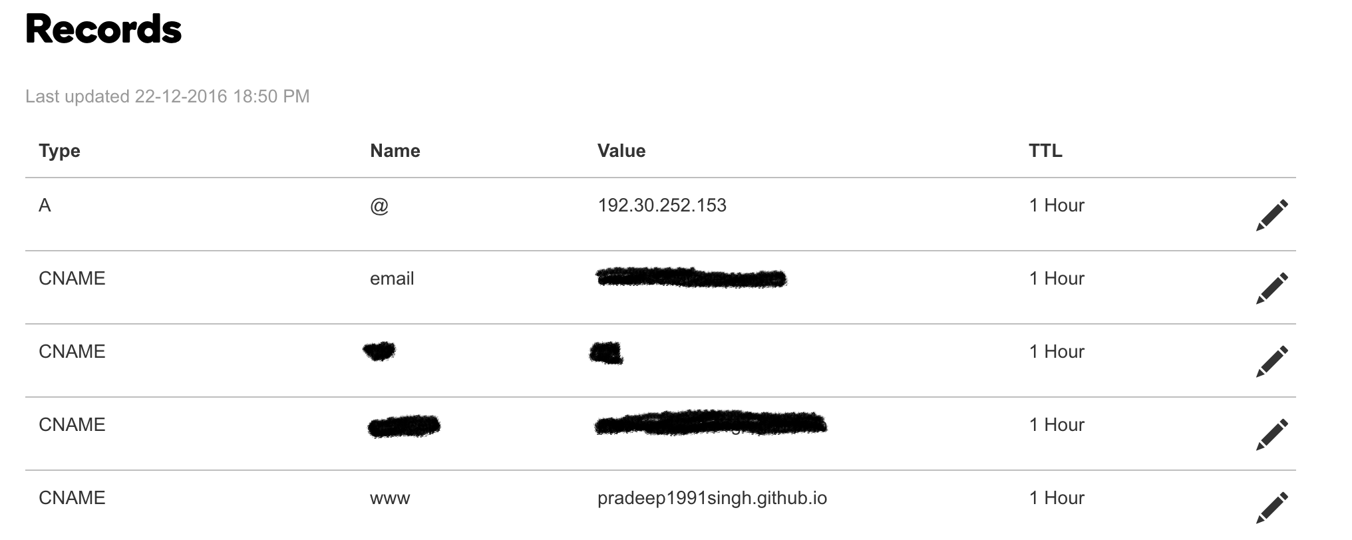
Task: Click the Records heading
Action: (103, 29)
